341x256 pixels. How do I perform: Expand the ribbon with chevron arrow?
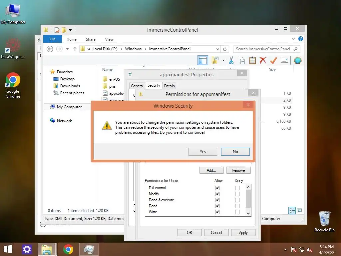tap(293, 39)
